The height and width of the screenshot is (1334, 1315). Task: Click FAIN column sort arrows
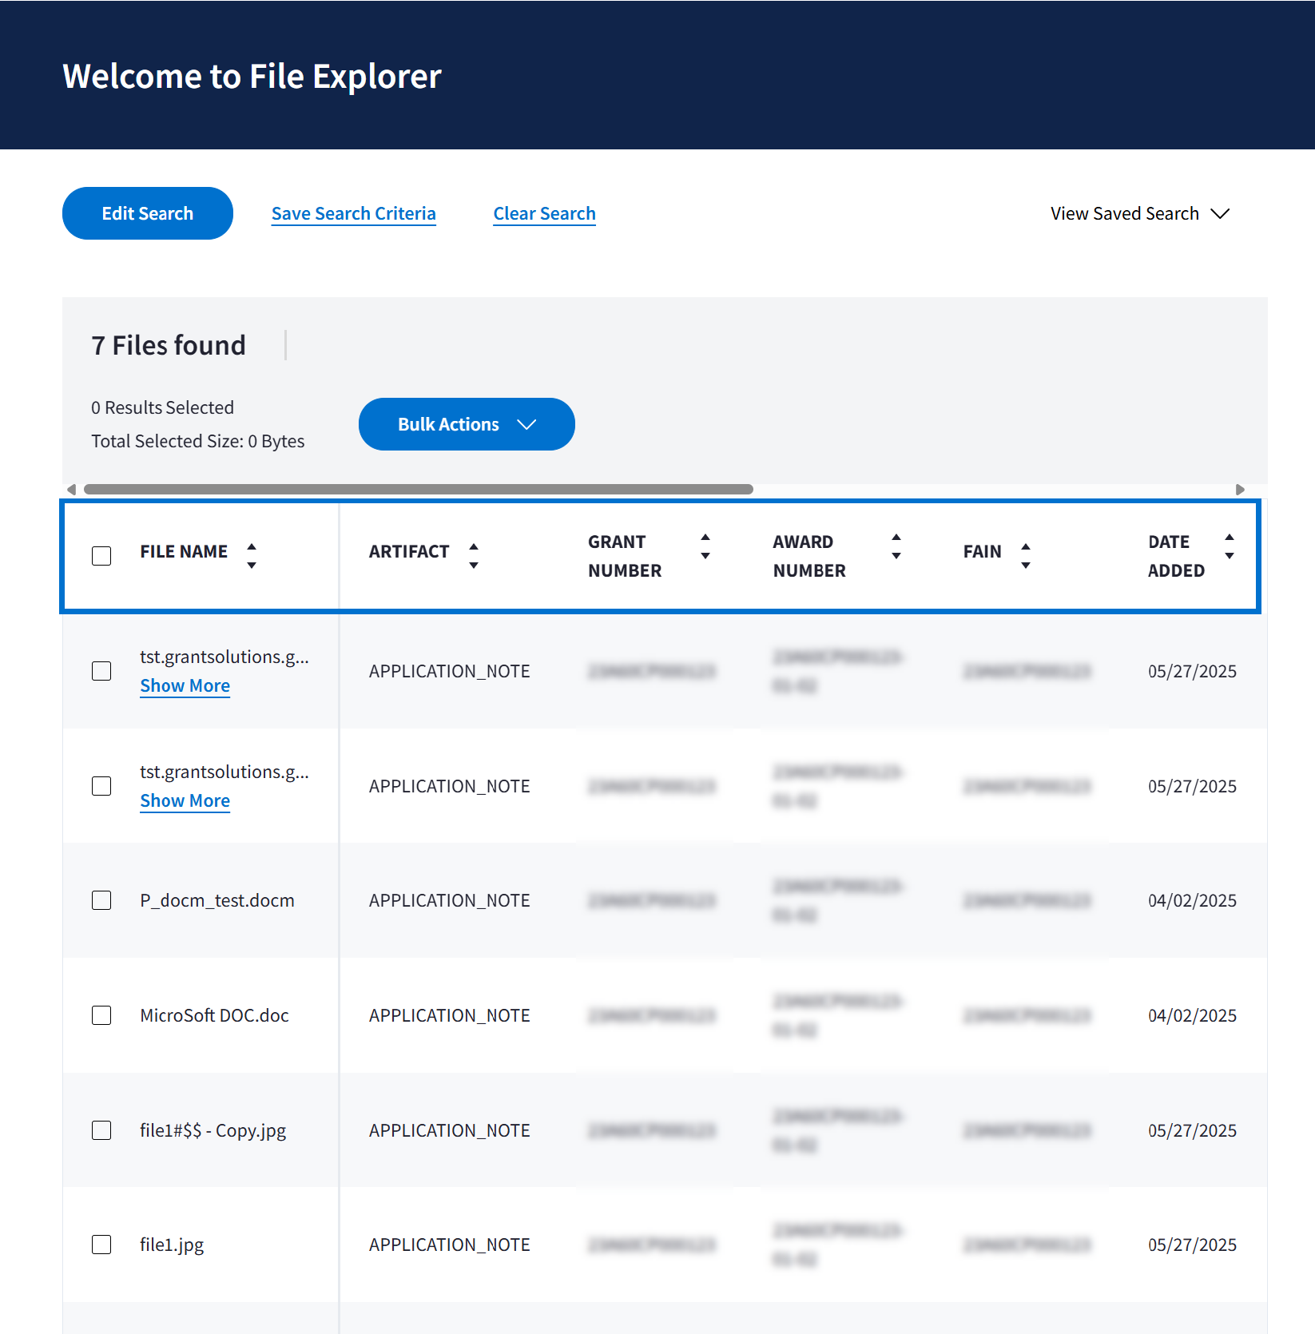click(1026, 555)
